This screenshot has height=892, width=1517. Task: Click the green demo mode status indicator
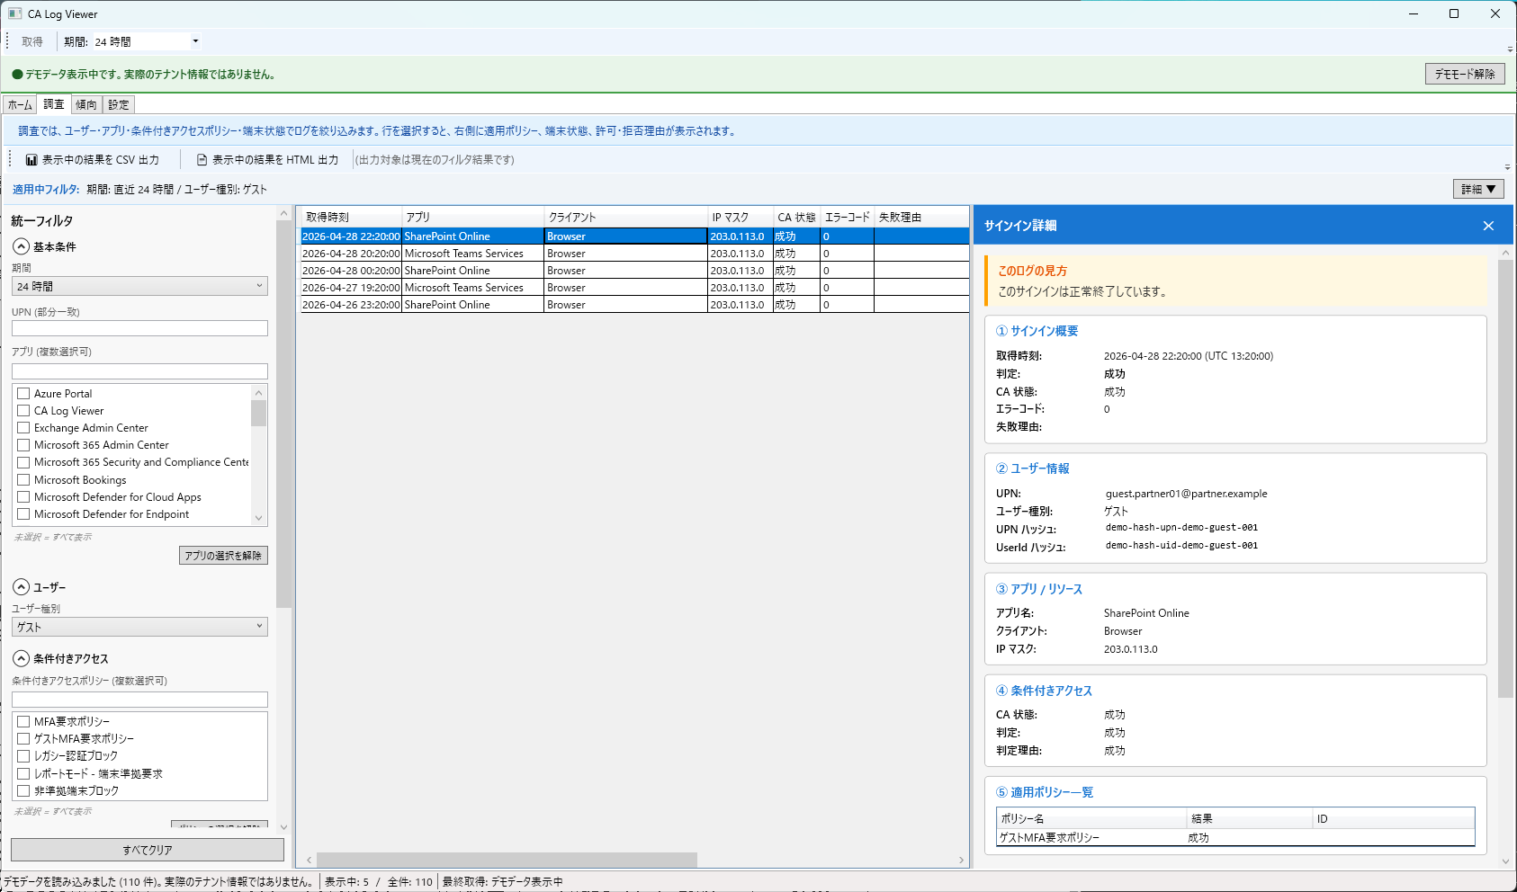17,75
